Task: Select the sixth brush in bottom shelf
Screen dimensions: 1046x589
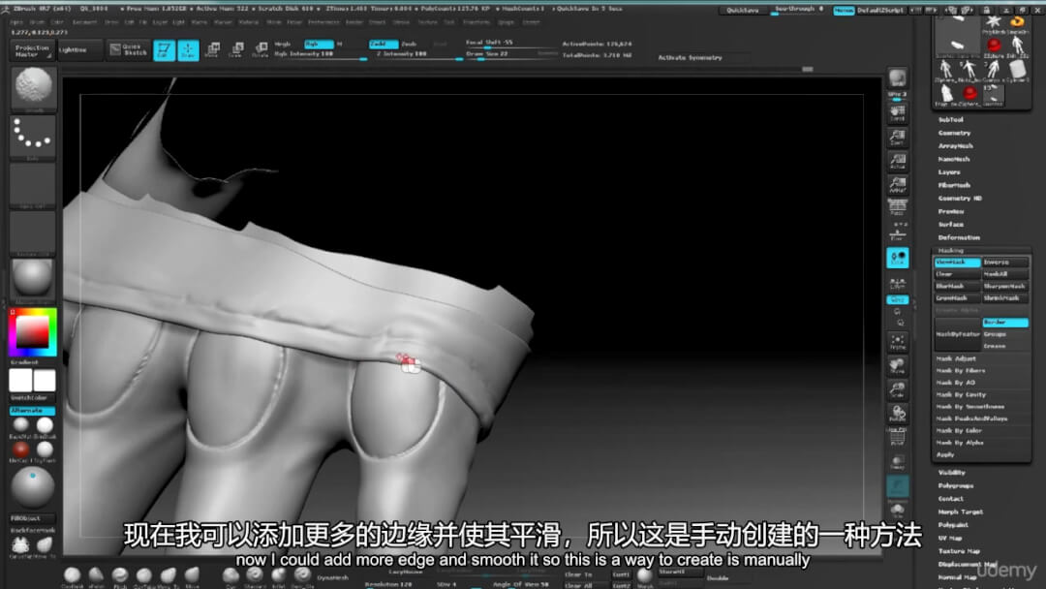Action: coord(192,575)
